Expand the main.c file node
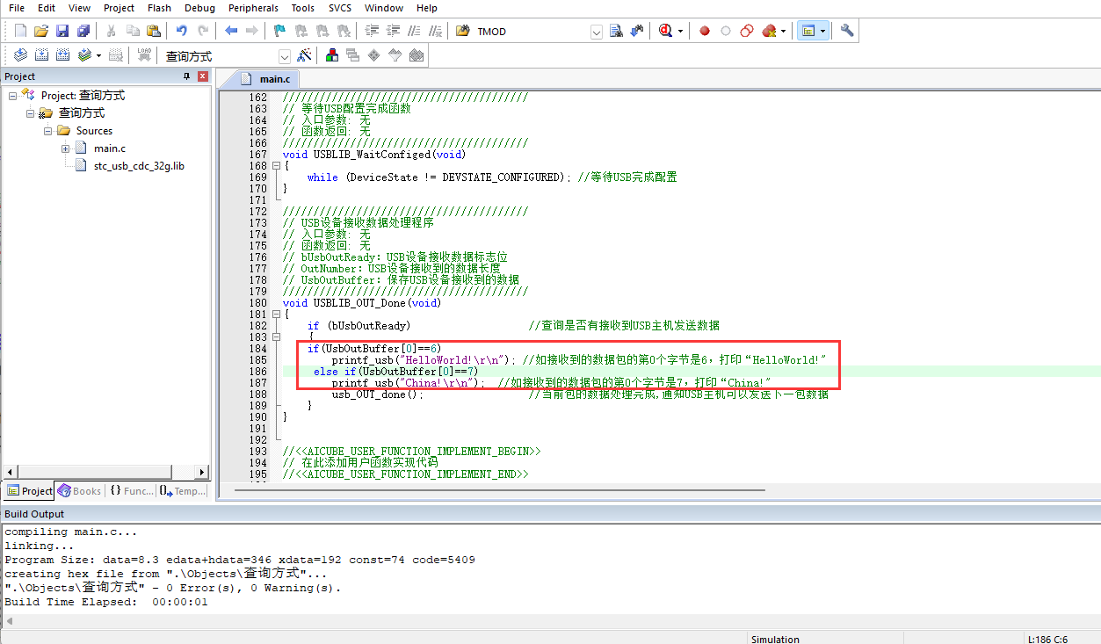 point(66,148)
